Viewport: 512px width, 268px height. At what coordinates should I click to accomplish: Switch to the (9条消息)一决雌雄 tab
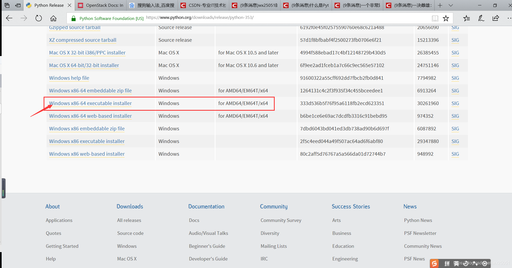point(409,5)
